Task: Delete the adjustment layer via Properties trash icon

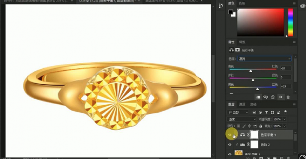Action: click(288, 97)
